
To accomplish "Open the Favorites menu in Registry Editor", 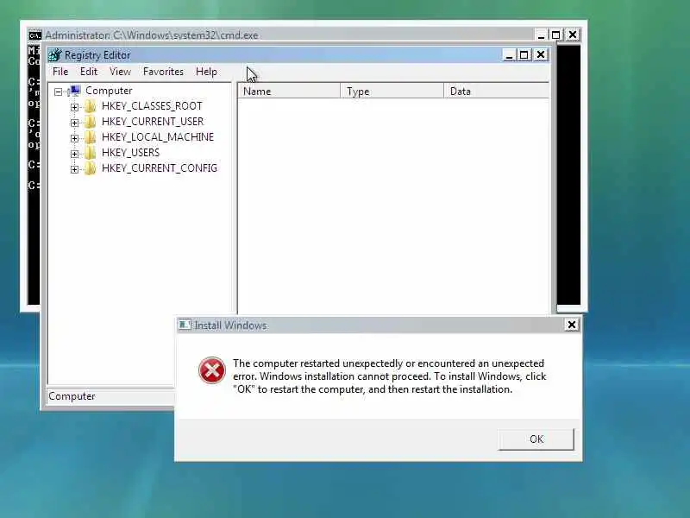I will coord(163,72).
